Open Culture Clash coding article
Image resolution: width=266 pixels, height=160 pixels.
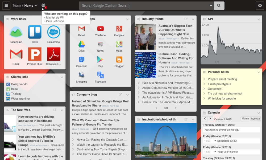click(176, 58)
